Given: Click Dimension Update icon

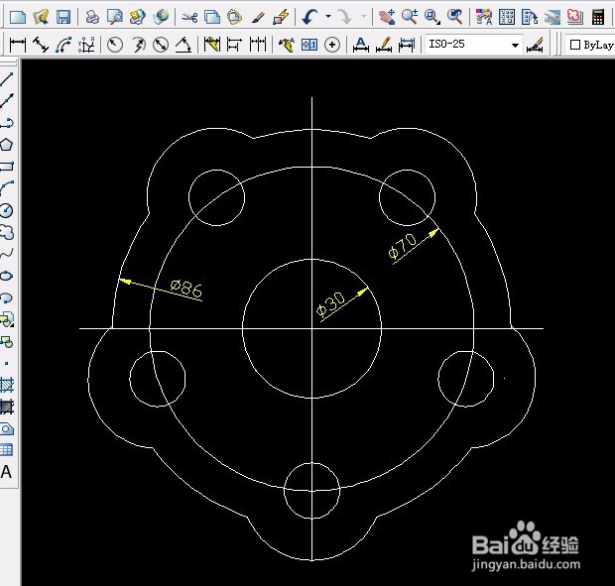Looking at the screenshot, I should (x=407, y=45).
